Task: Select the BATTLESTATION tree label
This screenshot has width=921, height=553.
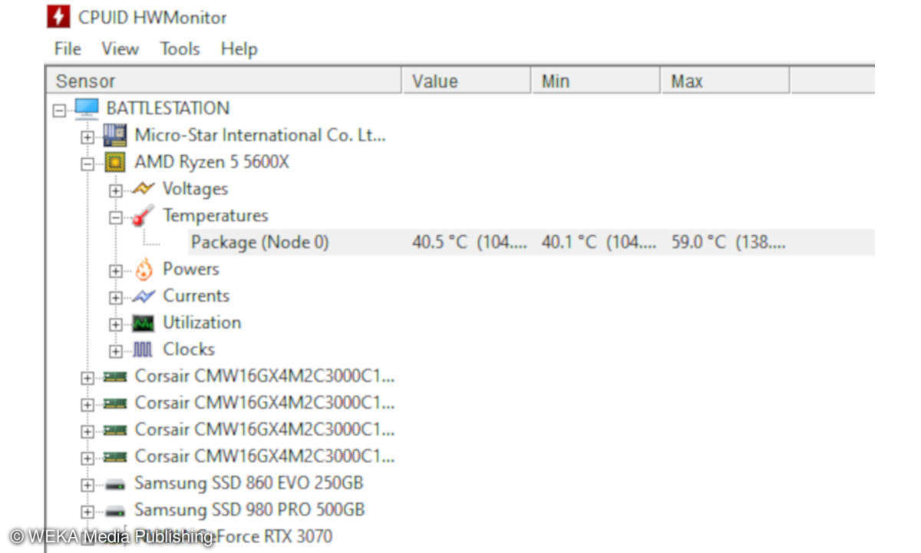Action: tap(167, 108)
